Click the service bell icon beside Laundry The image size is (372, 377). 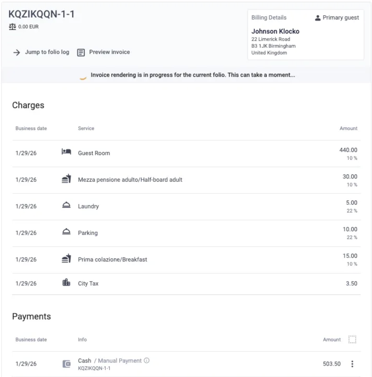pyautogui.click(x=66, y=205)
